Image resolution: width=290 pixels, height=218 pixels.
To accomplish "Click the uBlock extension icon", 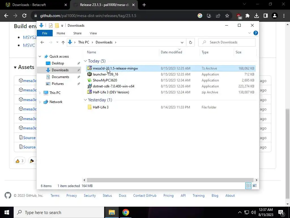I will [239, 16].
